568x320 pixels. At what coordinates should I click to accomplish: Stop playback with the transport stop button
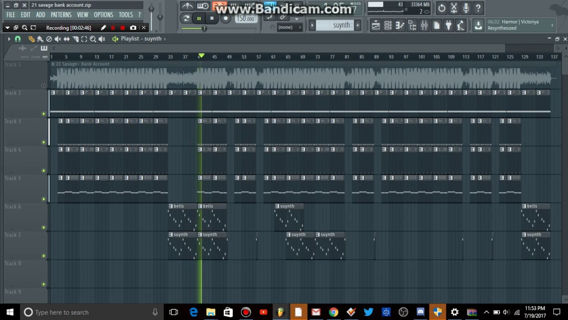point(212,18)
